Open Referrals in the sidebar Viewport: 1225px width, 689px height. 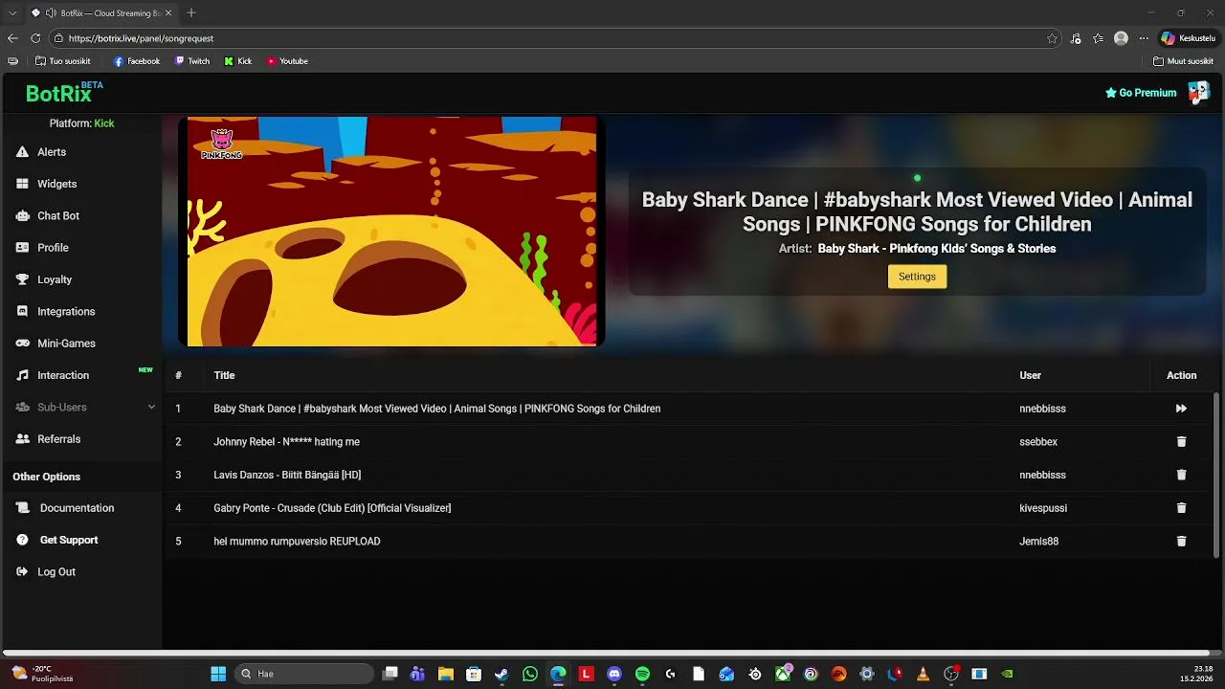(58, 439)
